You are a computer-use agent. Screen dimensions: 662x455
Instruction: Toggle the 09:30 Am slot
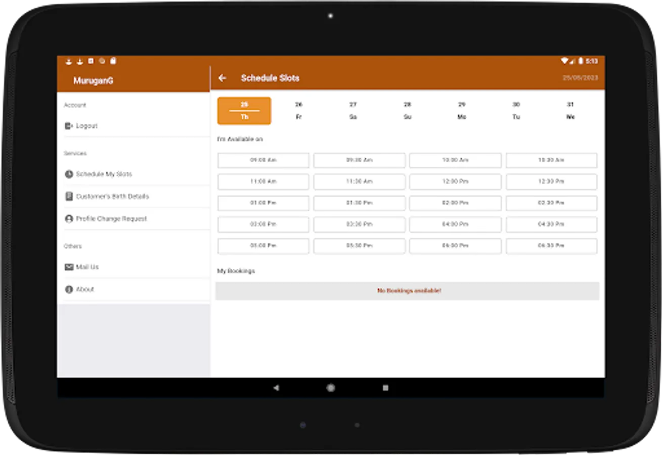click(360, 160)
